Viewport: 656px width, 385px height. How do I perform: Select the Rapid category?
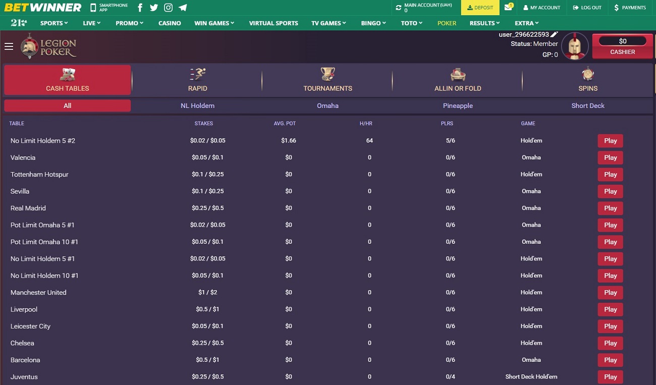click(x=197, y=80)
